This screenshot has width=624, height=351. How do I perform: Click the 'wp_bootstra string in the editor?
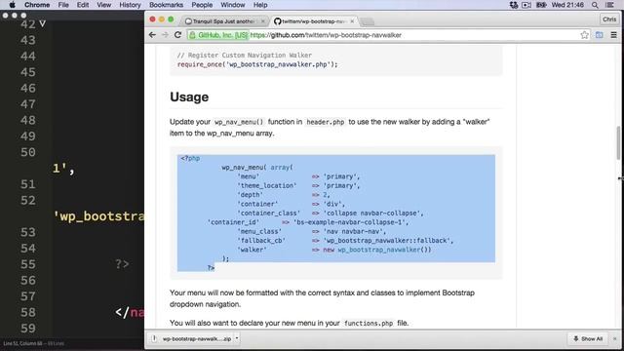tap(98, 216)
